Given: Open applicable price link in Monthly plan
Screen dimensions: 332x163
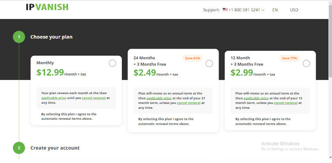Looking at the screenshot, I should [x=54, y=98].
